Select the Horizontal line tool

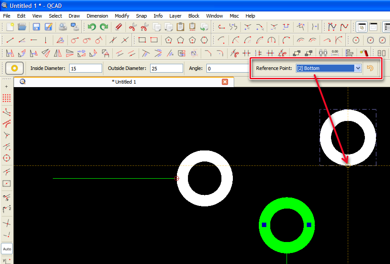(x=33, y=40)
